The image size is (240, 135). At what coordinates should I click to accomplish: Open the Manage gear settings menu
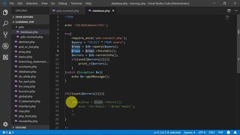pos(5,124)
